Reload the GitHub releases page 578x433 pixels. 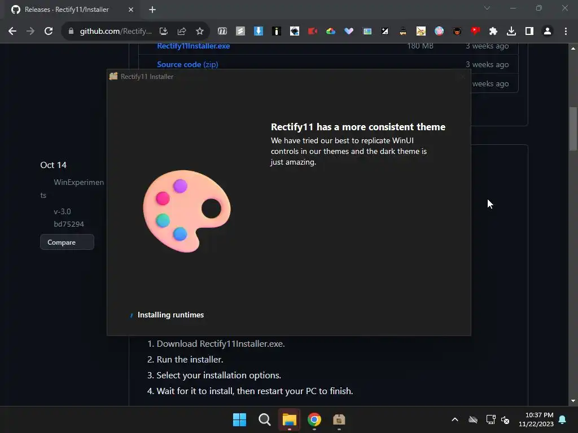(x=49, y=32)
